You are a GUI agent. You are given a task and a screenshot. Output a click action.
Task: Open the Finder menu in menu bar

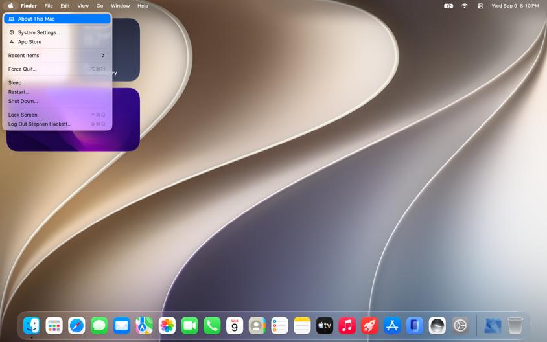(29, 6)
